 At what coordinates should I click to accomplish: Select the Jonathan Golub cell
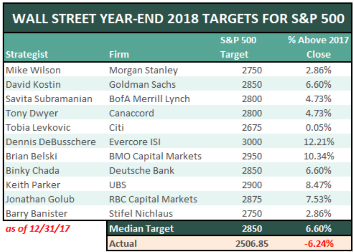[x=40, y=199]
